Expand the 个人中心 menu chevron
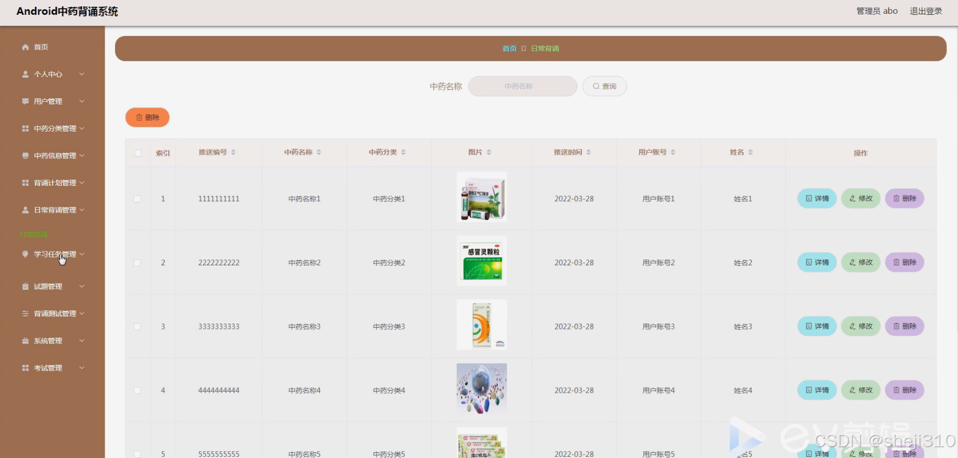958x458 pixels. (x=82, y=74)
